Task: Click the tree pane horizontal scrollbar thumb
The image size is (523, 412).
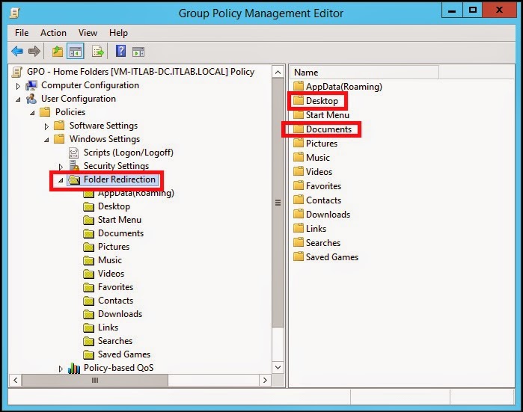Action: click(x=95, y=380)
